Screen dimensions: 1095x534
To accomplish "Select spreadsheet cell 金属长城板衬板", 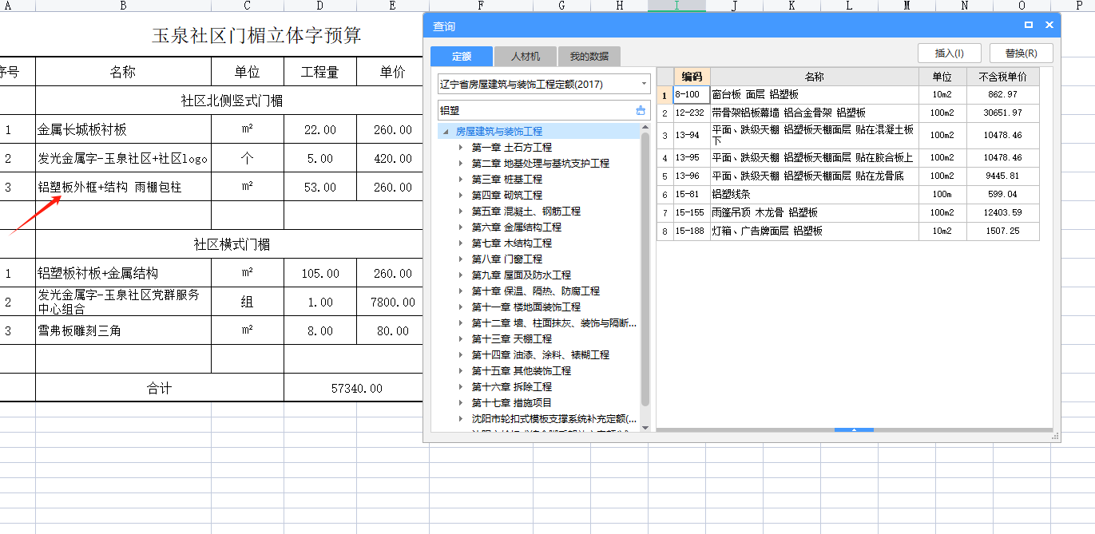I will pos(123,129).
